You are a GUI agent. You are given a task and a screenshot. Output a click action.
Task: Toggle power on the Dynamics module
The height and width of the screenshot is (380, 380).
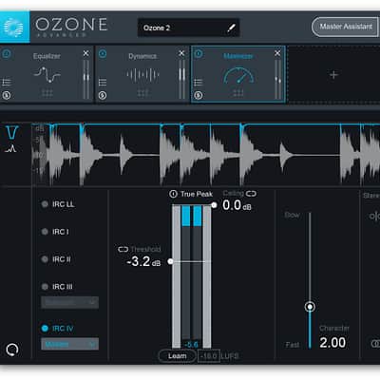pos(103,54)
